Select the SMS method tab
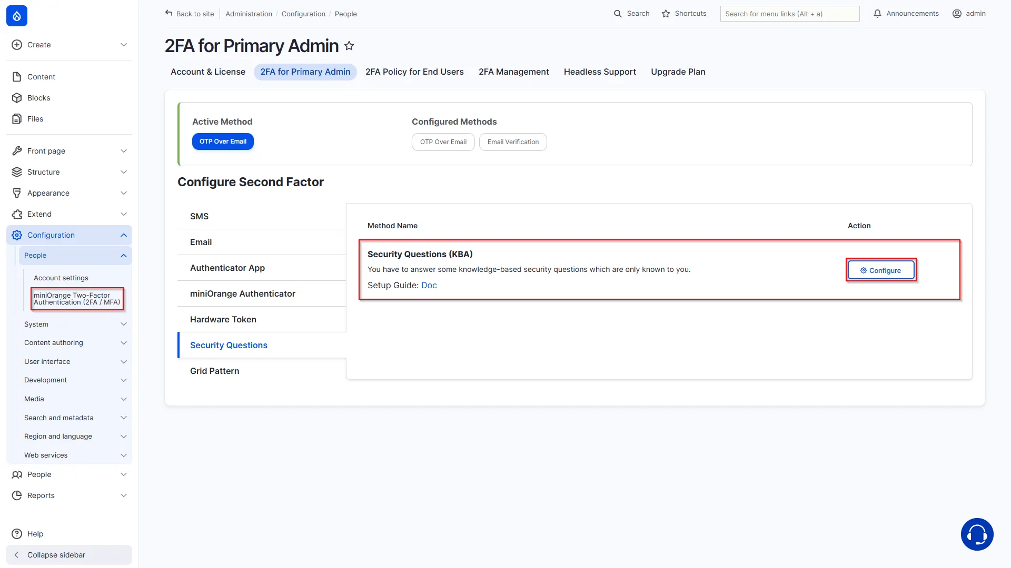The height and width of the screenshot is (568, 1011). 262,216
